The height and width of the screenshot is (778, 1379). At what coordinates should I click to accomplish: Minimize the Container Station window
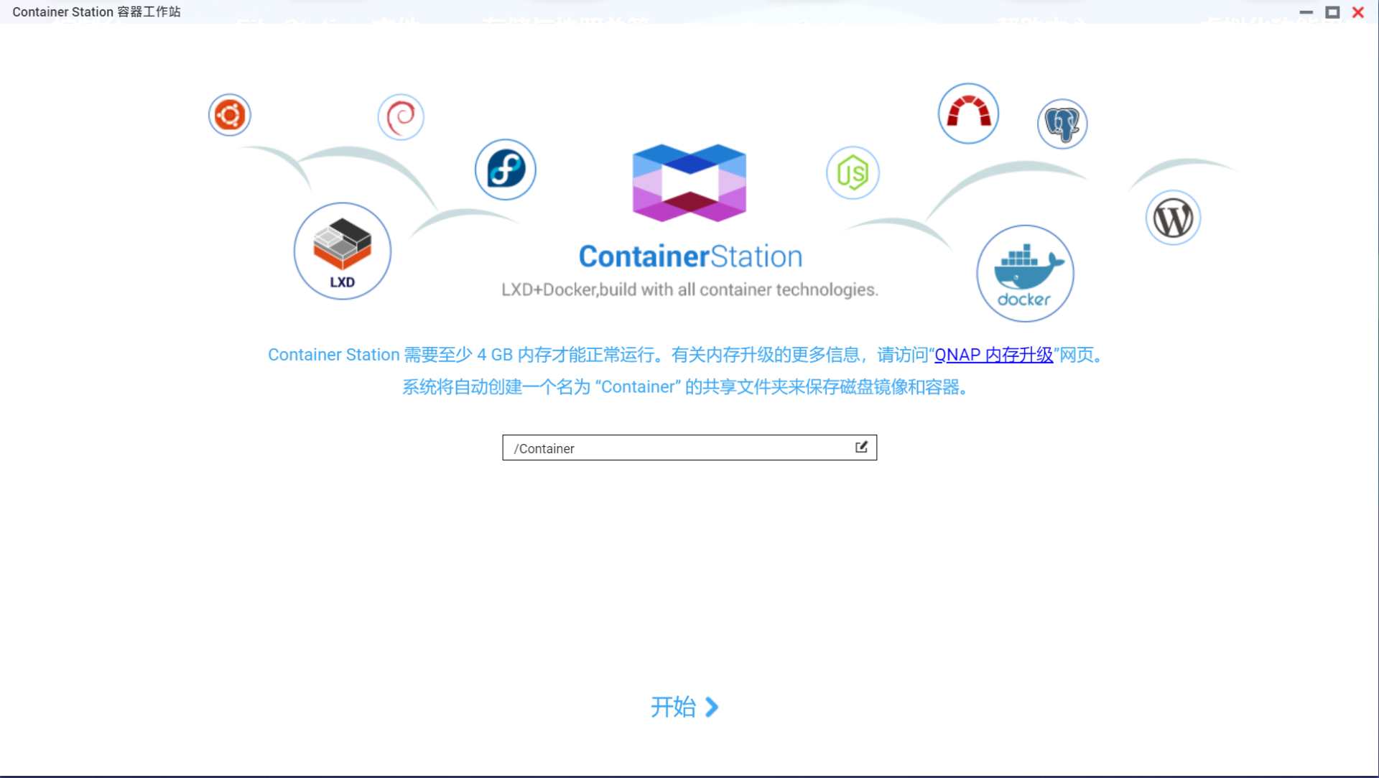(1306, 12)
